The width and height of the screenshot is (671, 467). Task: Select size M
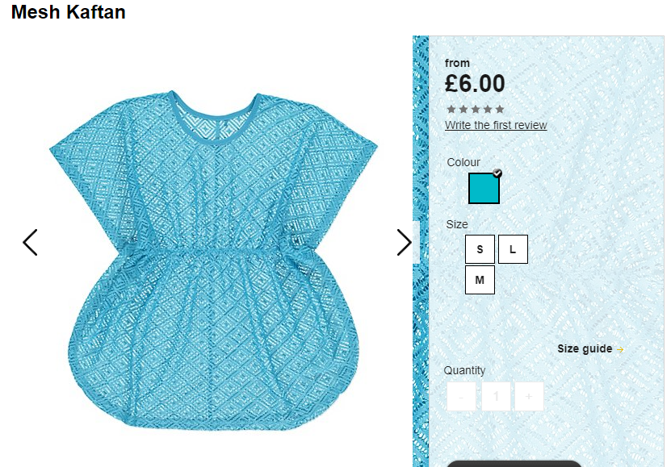coord(480,280)
